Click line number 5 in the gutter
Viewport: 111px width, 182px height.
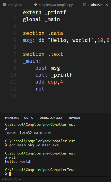(x=15, y=40)
